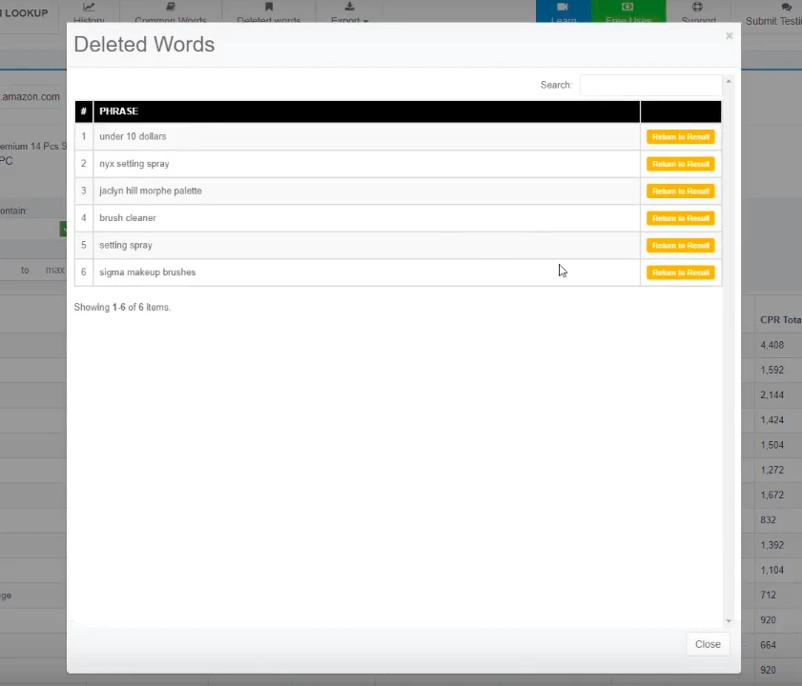Return "brush cleaner" to results
Screen dimensions: 802x686
pos(680,217)
